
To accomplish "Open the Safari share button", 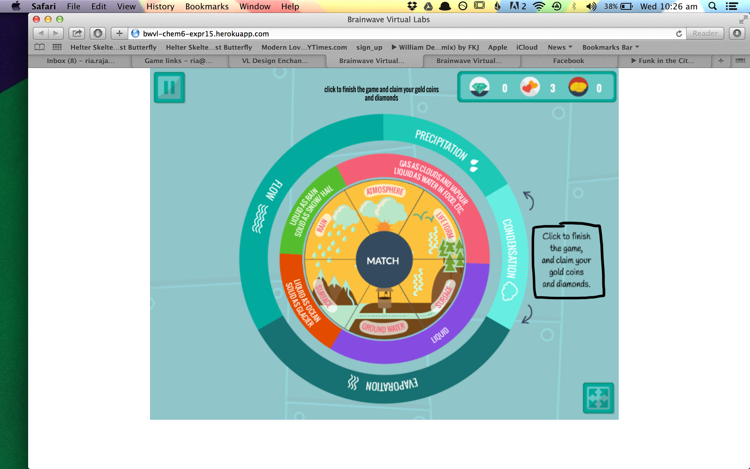I will click(x=77, y=33).
